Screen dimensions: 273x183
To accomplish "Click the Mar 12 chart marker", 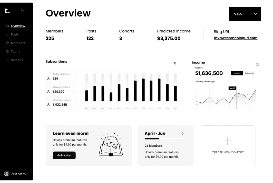I will (232, 88).
